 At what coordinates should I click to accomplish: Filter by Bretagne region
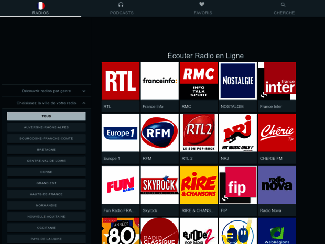(46, 150)
